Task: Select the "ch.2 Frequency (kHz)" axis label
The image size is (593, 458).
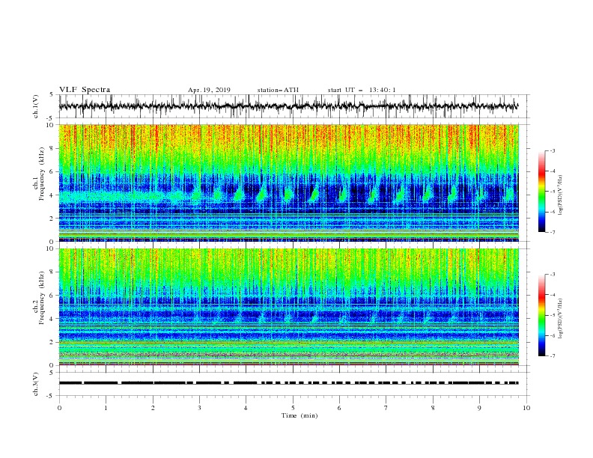Action: click(39, 298)
